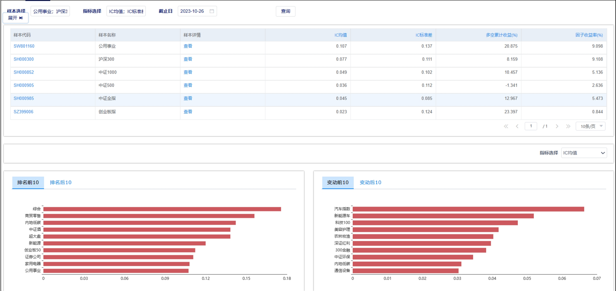Click the 农林牧渔 bar in change chart
616x291 pixels.
pos(423,237)
